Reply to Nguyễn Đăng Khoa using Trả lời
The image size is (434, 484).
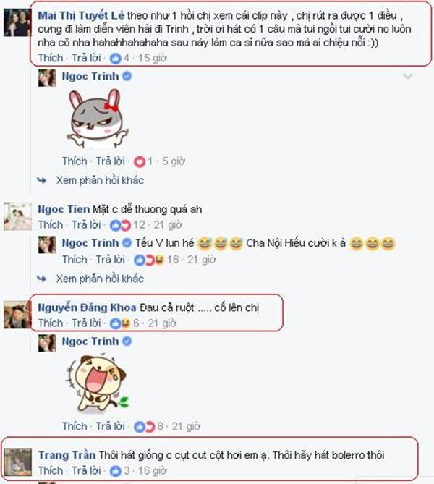click(x=86, y=323)
